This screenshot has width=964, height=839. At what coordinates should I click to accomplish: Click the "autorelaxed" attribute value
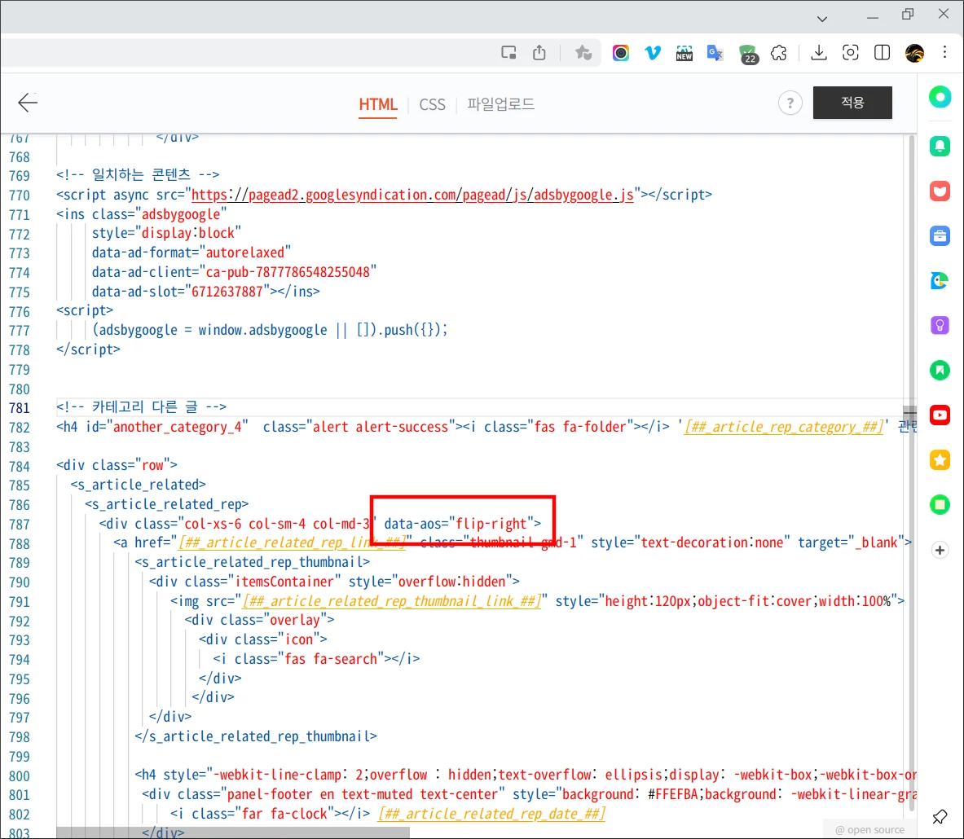click(x=244, y=253)
